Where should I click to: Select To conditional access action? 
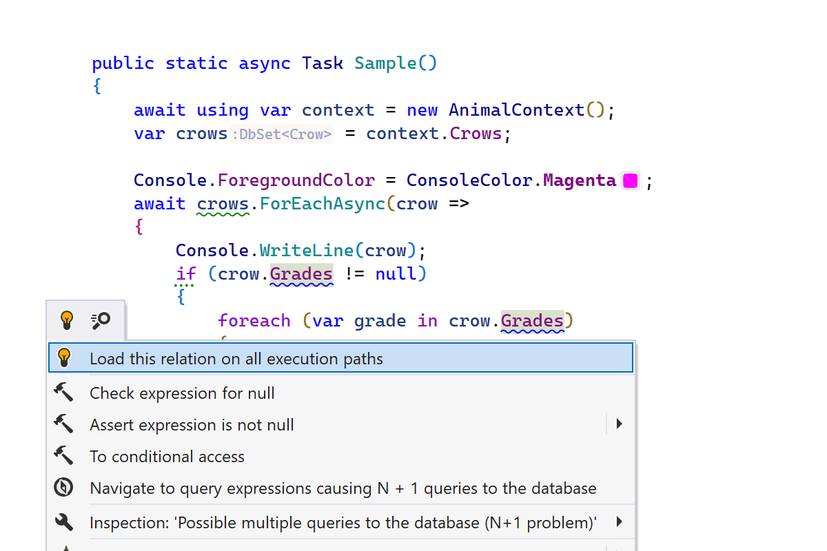click(x=167, y=457)
